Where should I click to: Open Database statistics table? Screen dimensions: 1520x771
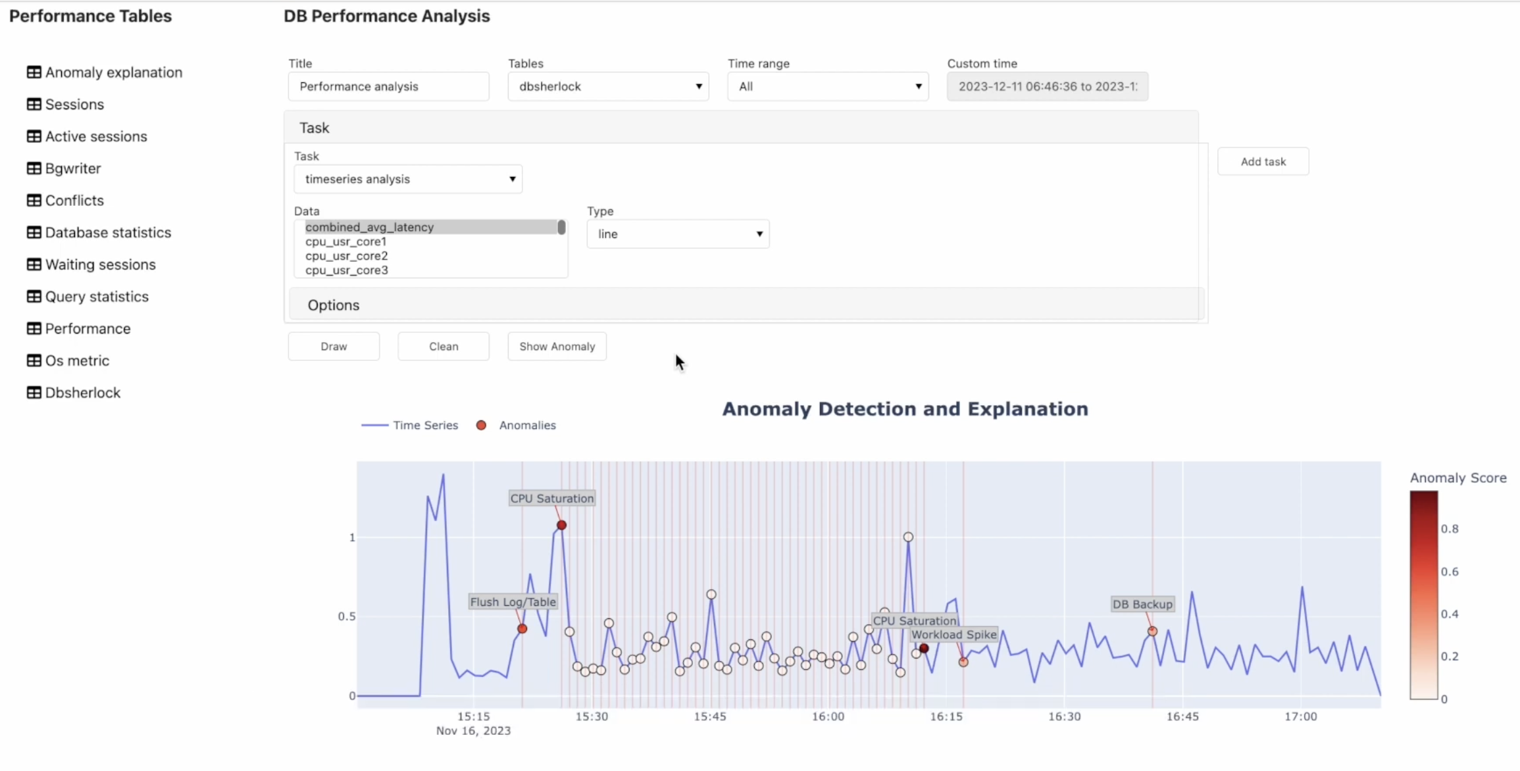(108, 232)
